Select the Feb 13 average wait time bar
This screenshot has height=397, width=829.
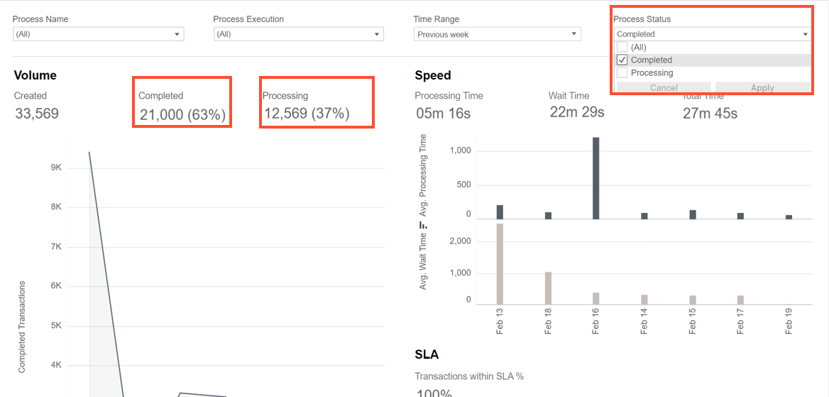500,263
